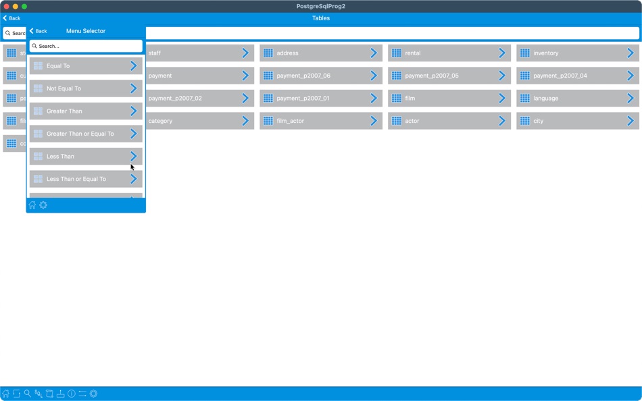Image resolution: width=642 pixels, height=401 pixels.
Task: Click the Search field in Menu Selector
Action: pos(85,45)
